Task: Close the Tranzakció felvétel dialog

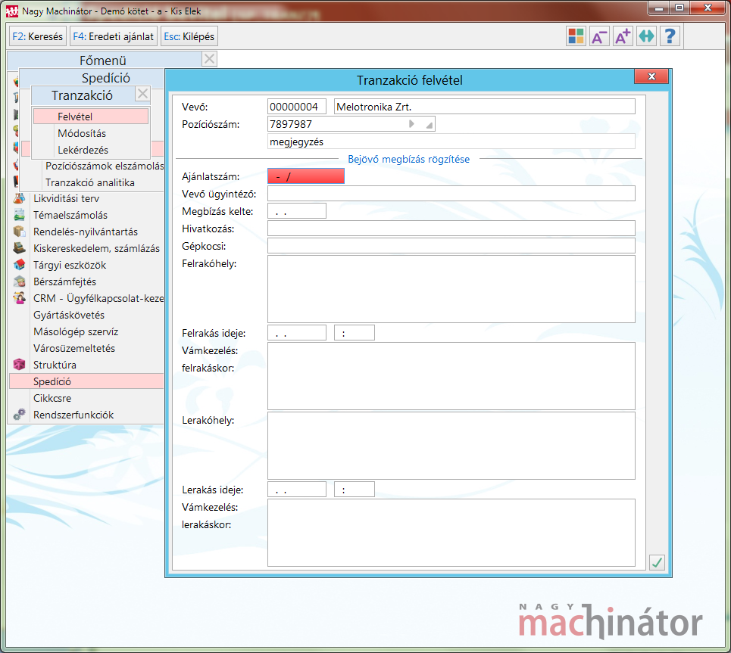Action: coord(651,76)
